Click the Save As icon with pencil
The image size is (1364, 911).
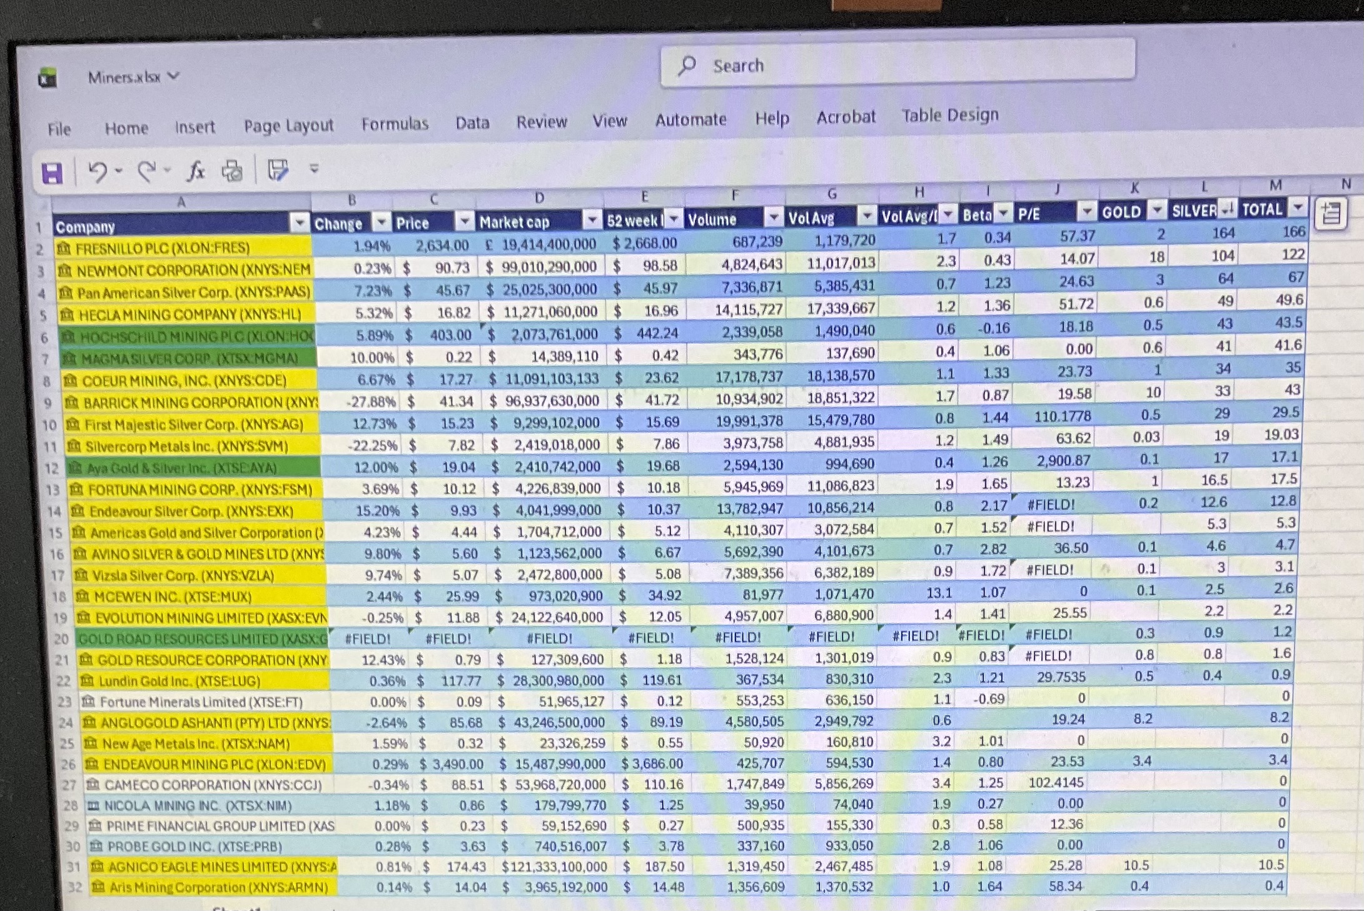coord(278,169)
